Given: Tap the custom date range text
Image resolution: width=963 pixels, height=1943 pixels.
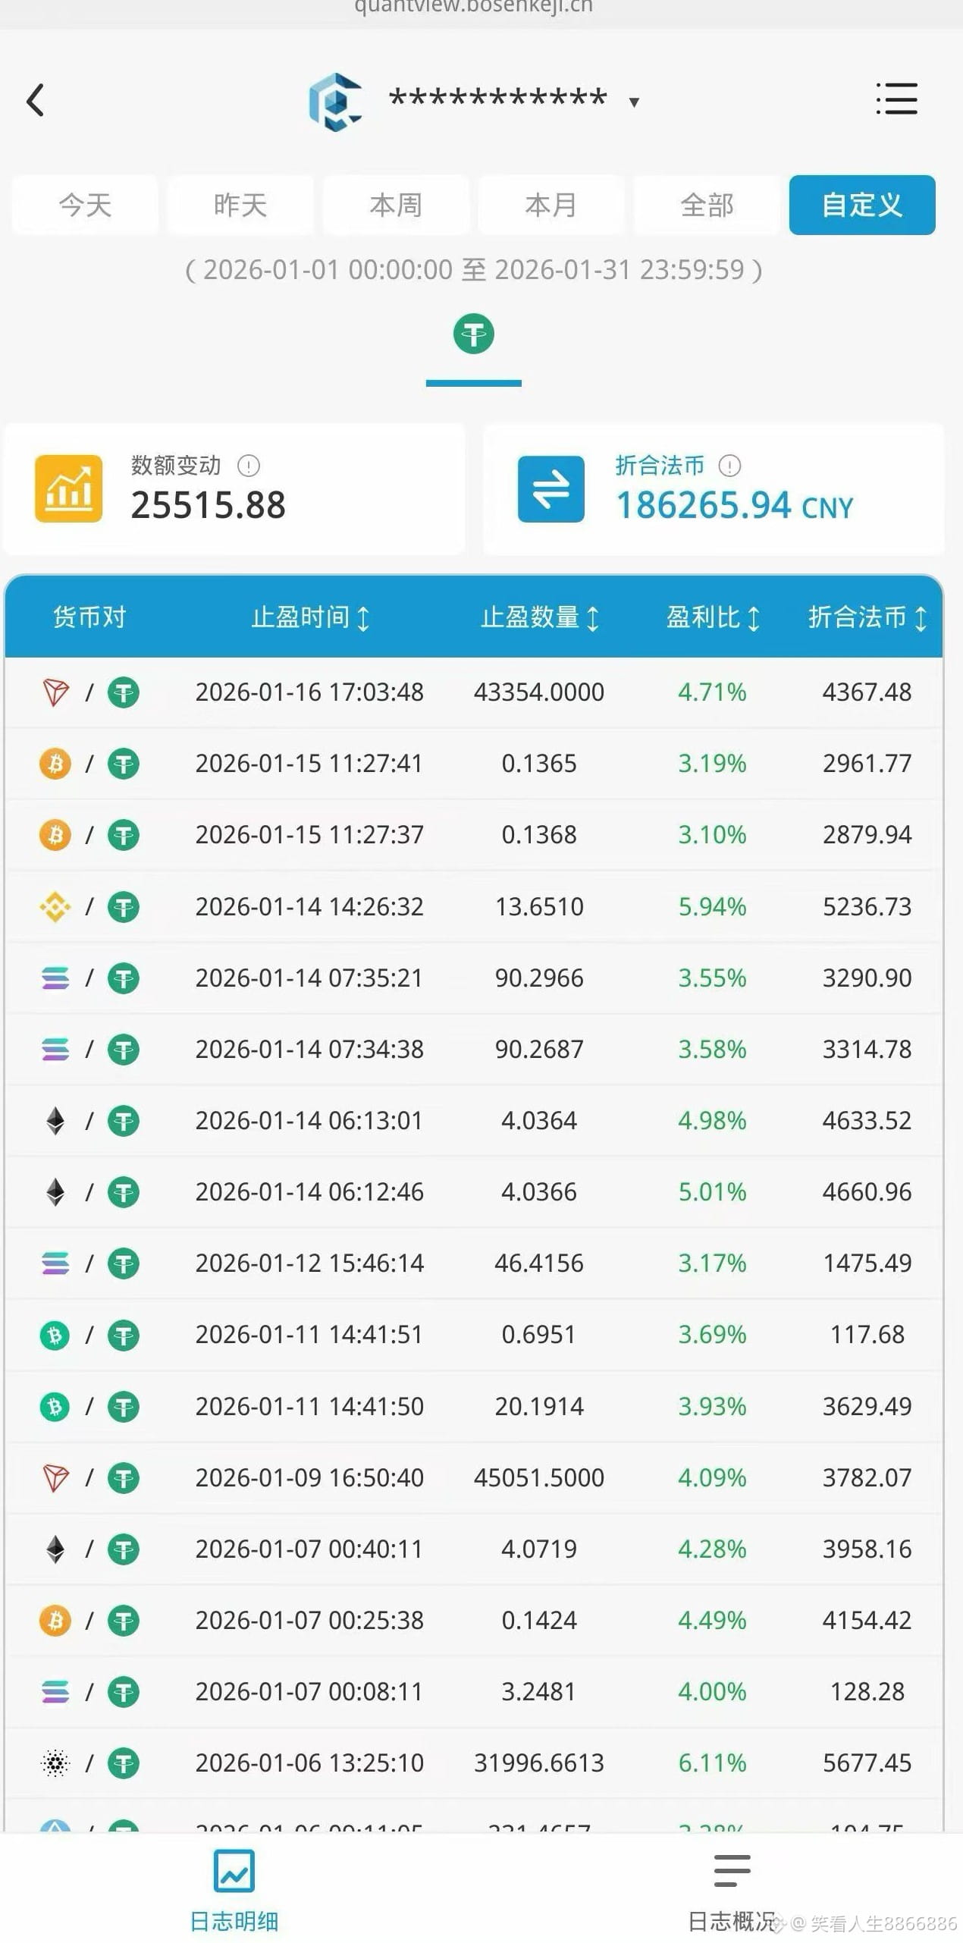Looking at the screenshot, I should pos(474,270).
